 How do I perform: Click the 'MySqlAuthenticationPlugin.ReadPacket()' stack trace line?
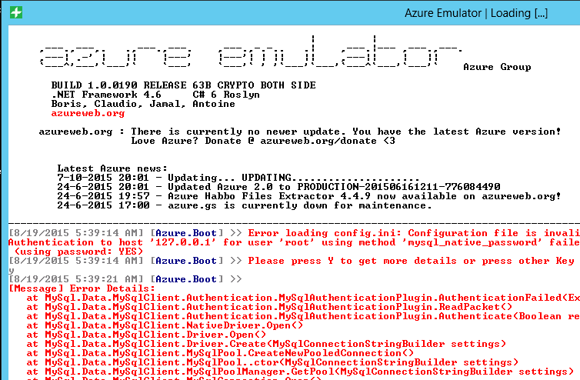point(269,307)
